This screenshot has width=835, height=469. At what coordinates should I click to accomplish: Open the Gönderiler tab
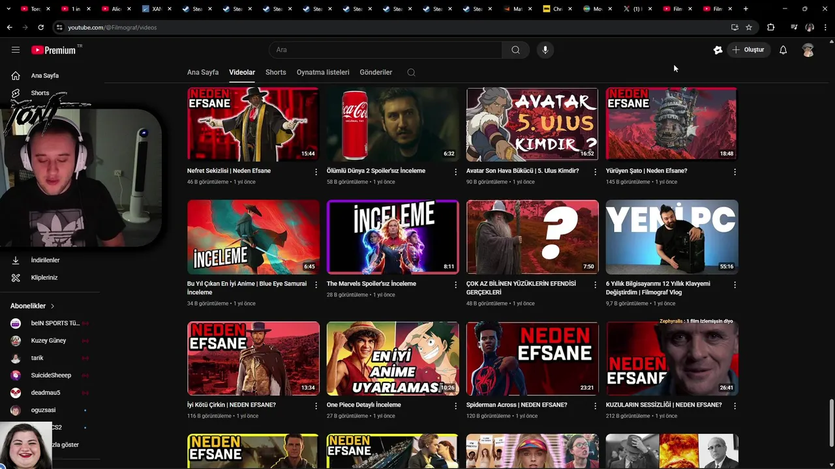(x=376, y=72)
